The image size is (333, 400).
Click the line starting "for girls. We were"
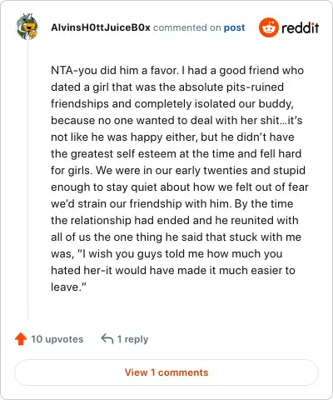click(178, 170)
